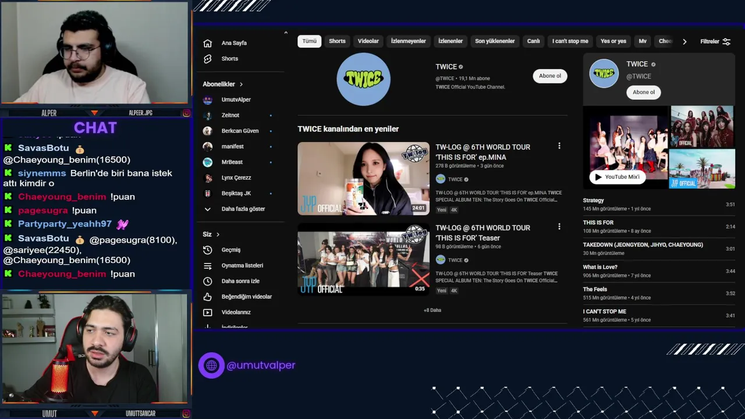Click the UmutvAlper channel avatar
The height and width of the screenshot is (419, 745).
(207, 100)
